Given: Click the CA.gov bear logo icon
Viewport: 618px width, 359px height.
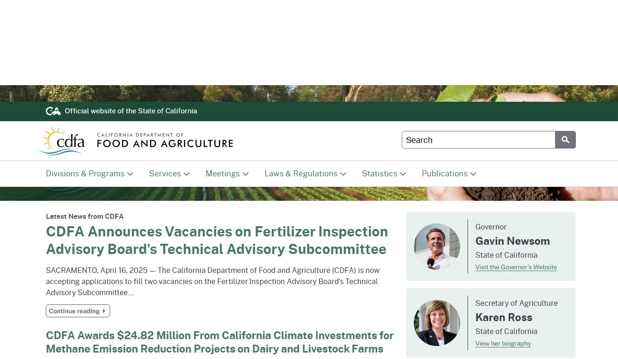Looking at the screenshot, I should [53, 111].
